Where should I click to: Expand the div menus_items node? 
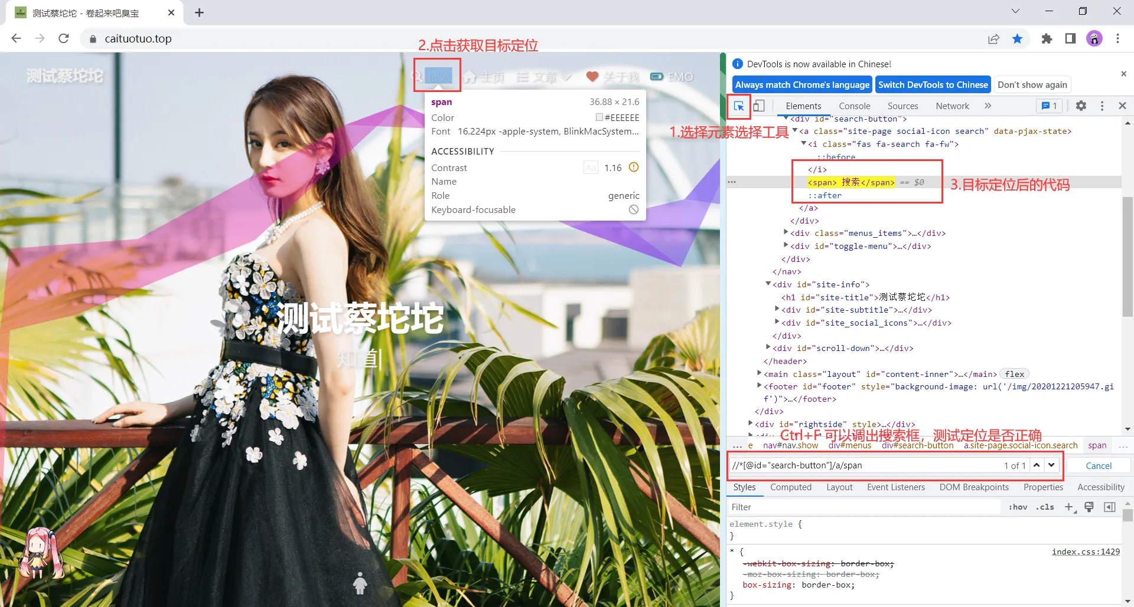click(x=786, y=232)
